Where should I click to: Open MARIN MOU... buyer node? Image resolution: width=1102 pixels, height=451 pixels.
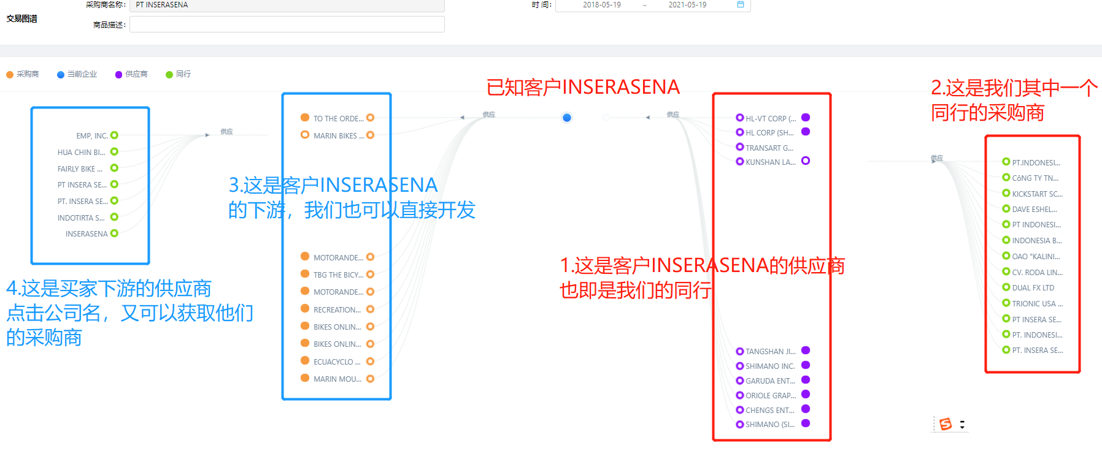305,378
